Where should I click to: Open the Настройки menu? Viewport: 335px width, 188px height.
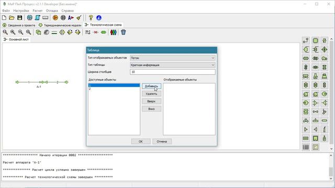tap(21, 10)
